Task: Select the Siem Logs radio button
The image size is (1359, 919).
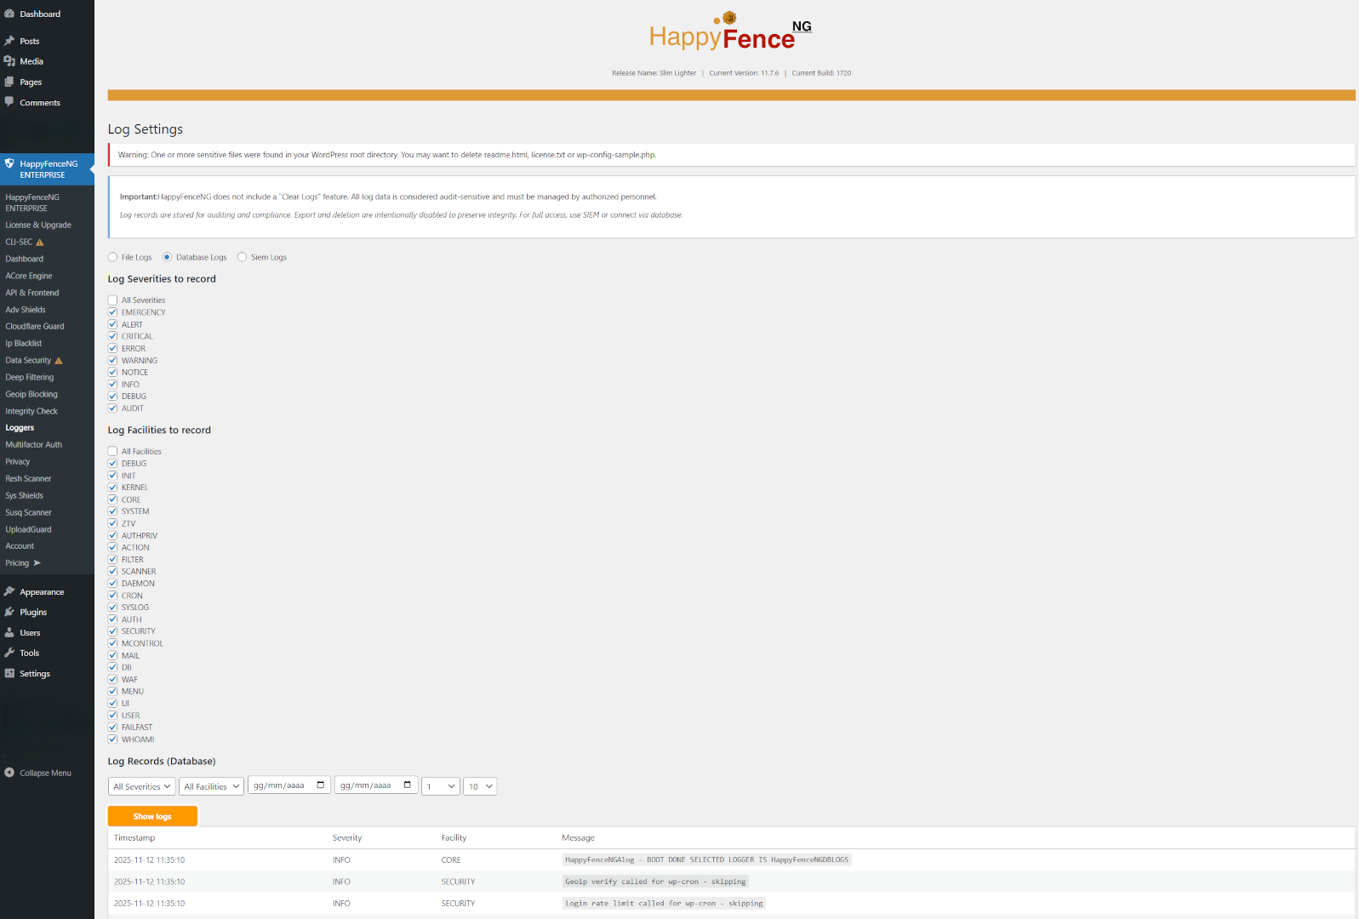Action: pos(242,257)
